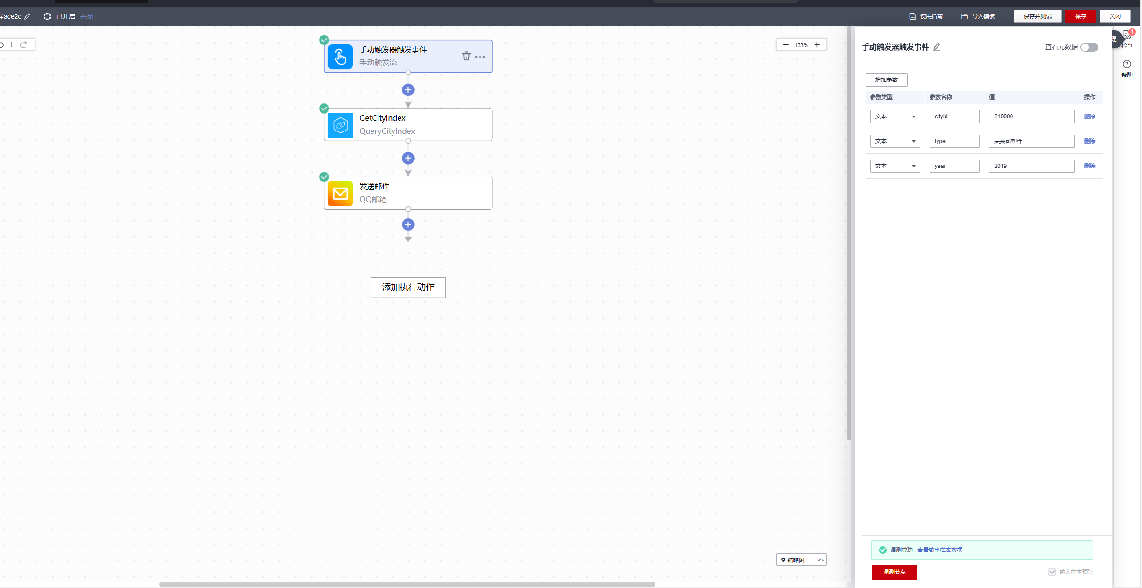This screenshot has width=1142, height=588.
Task: Click the pencil icon beside 手动触发器触发事件 title
Action: point(937,47)
